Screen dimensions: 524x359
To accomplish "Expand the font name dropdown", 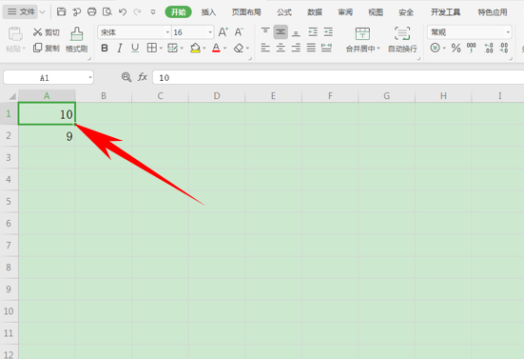I will (167, 32).
